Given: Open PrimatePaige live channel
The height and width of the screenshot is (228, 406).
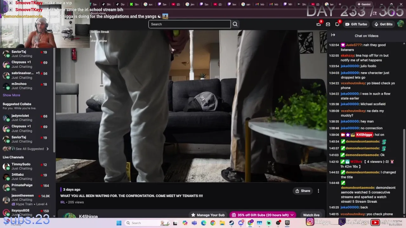Looking at the screenshot, I should coord(27,187).
